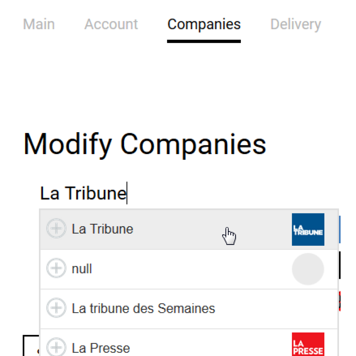Click the black underline beneath Companies tab
356x356 pixels.
(204, 41)
